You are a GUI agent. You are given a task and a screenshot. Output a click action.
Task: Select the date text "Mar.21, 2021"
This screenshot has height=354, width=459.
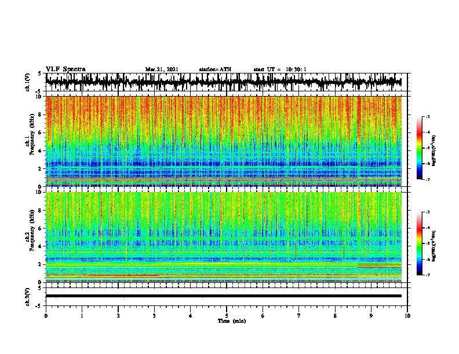162,69
